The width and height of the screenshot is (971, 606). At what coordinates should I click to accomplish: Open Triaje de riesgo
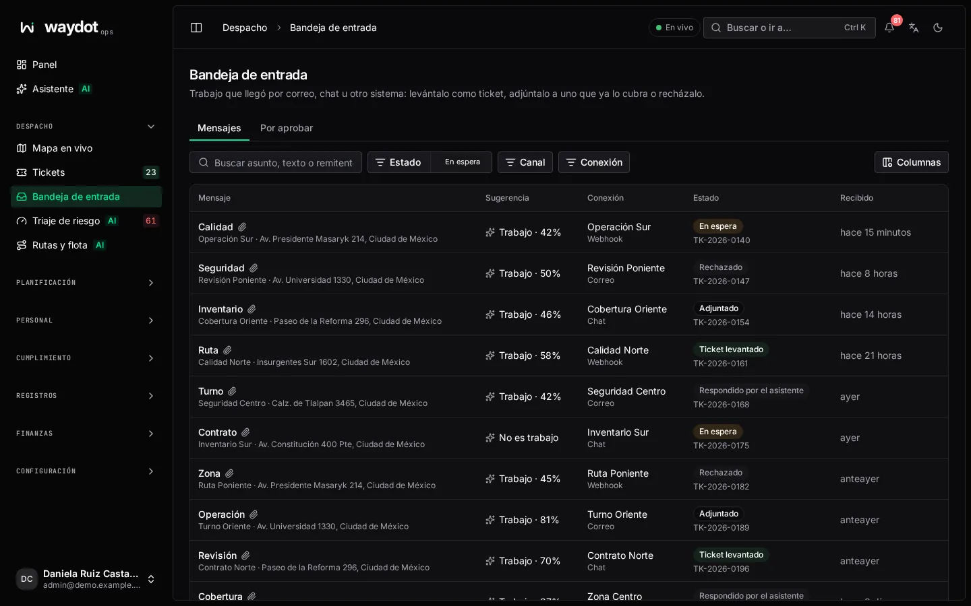pyautogui.click(x=86, y=221)
